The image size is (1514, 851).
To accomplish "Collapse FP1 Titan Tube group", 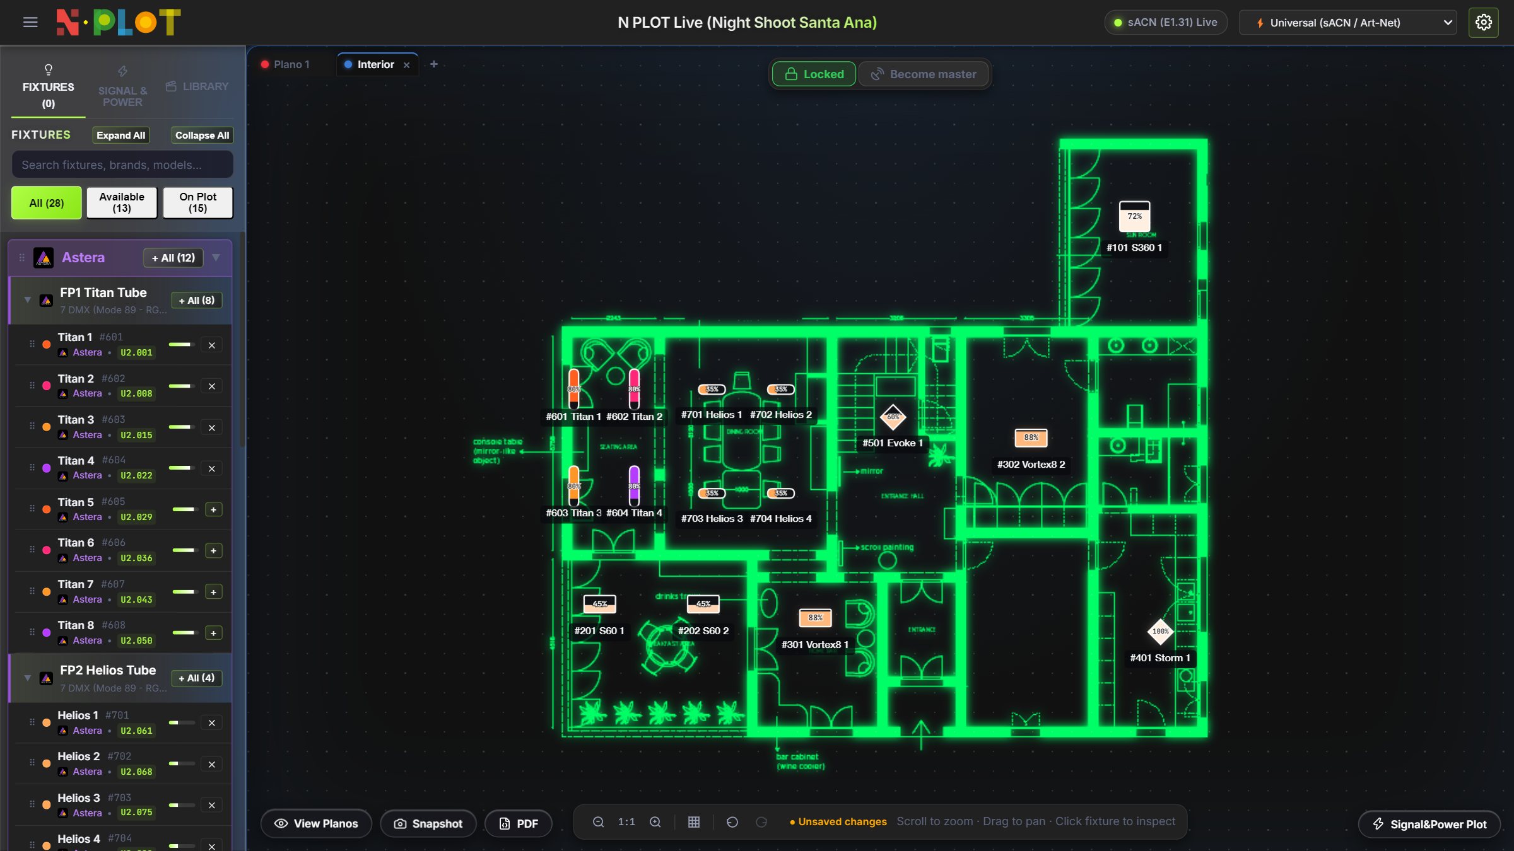I will [28, 300].
